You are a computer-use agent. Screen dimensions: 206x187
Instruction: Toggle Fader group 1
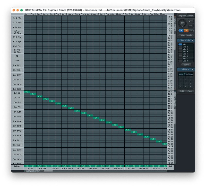(x=191, y=77)
